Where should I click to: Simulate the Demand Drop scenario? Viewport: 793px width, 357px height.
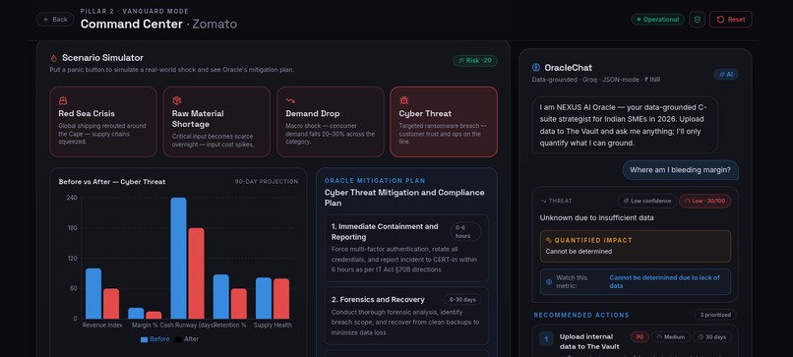(x=331, y=122)
